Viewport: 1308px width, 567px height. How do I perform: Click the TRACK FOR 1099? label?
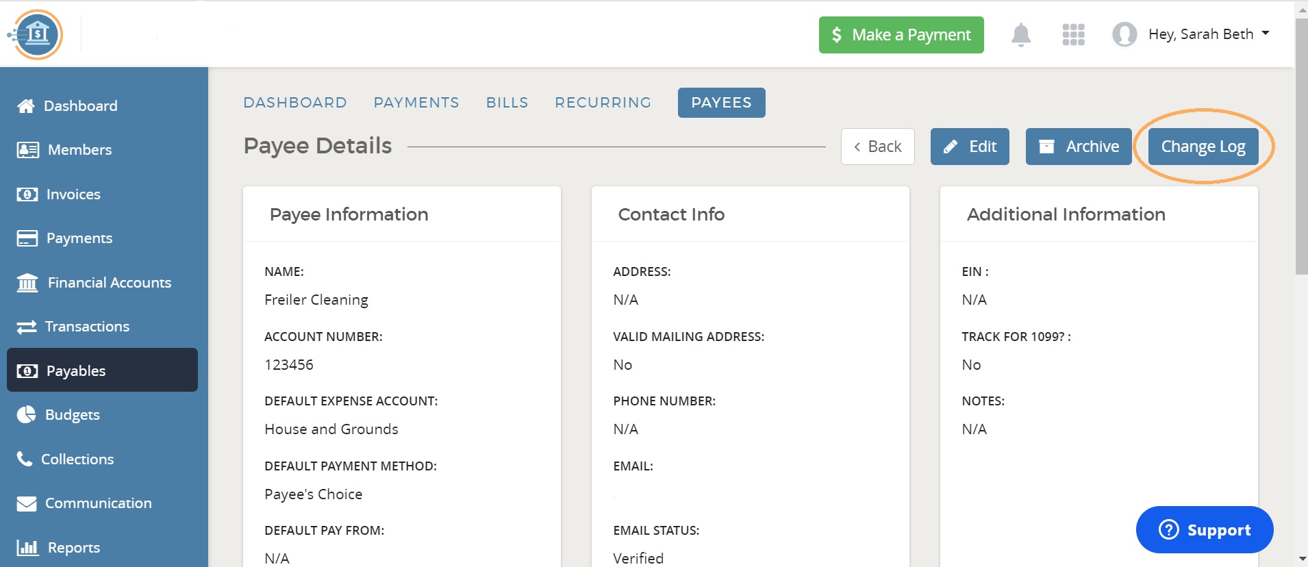(1016, 337)
